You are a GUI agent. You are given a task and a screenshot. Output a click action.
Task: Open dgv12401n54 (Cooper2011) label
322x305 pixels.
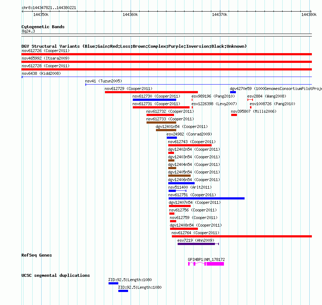tap(182, 126)
